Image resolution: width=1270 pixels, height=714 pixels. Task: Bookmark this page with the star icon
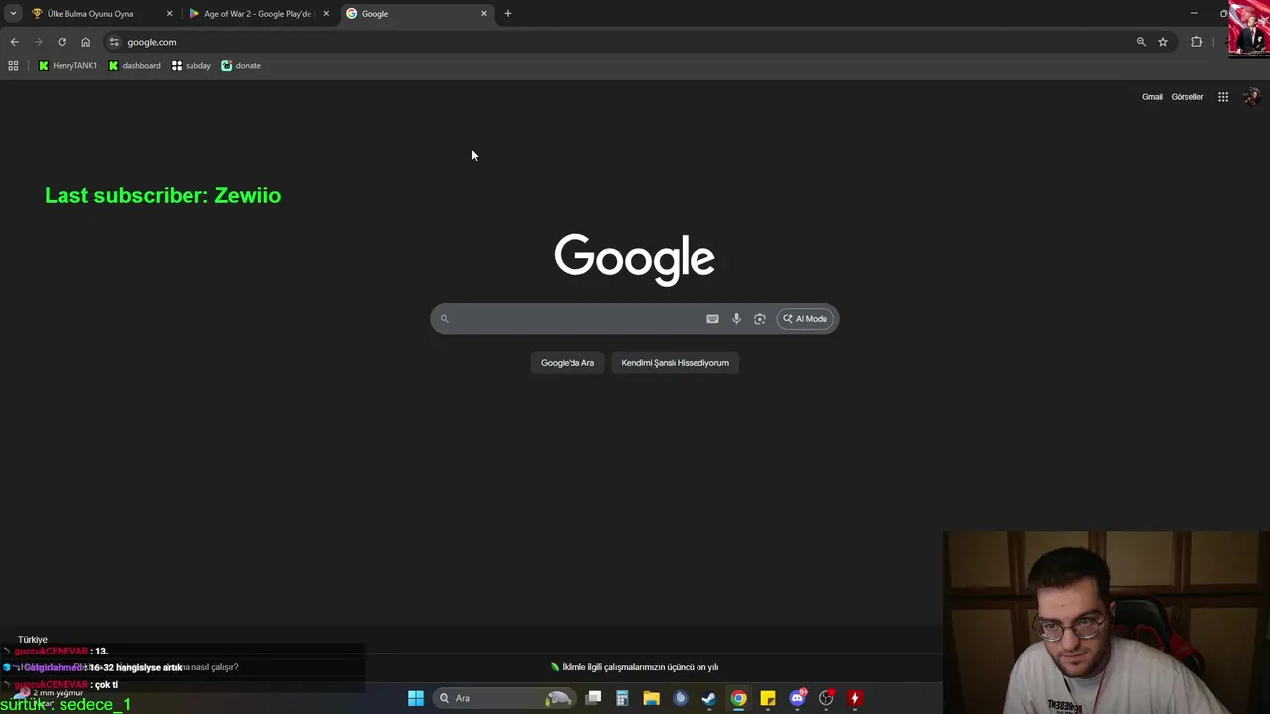coord(1163,42)
